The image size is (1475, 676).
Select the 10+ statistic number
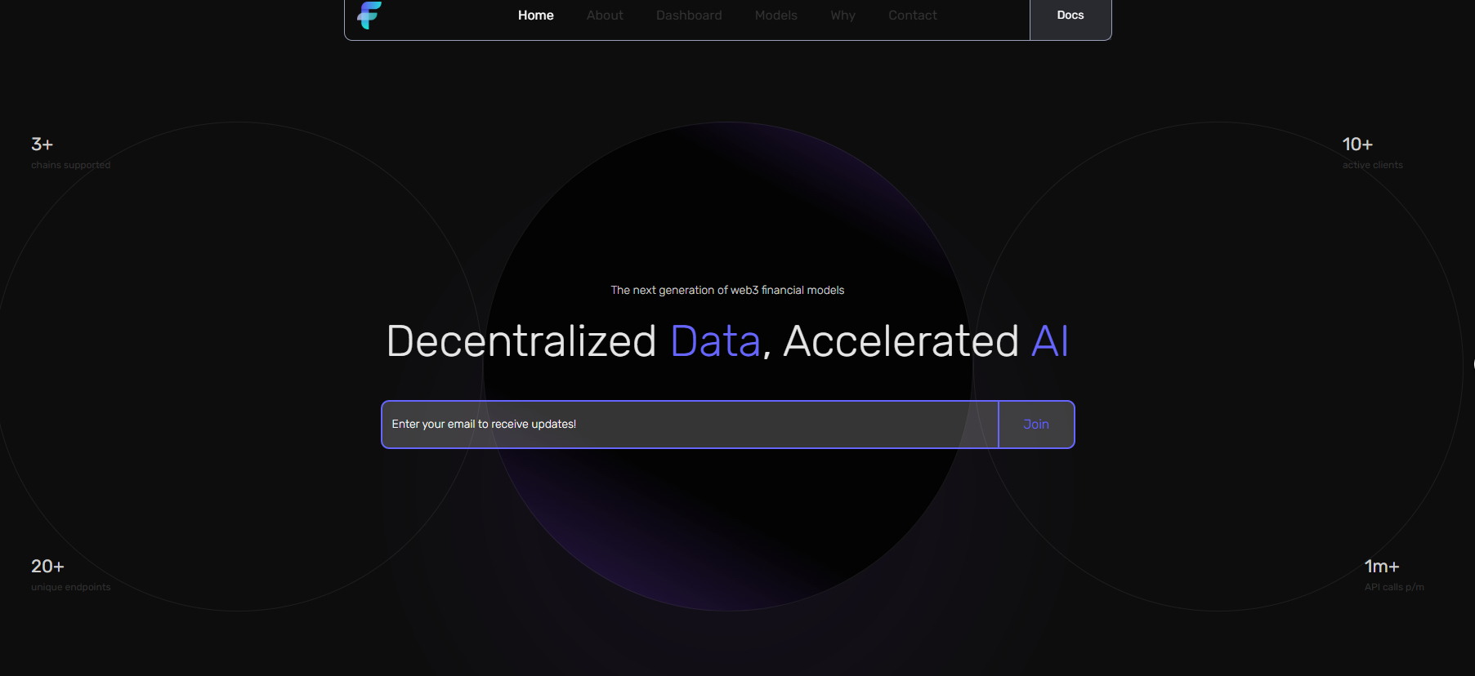pos(1357,145)
